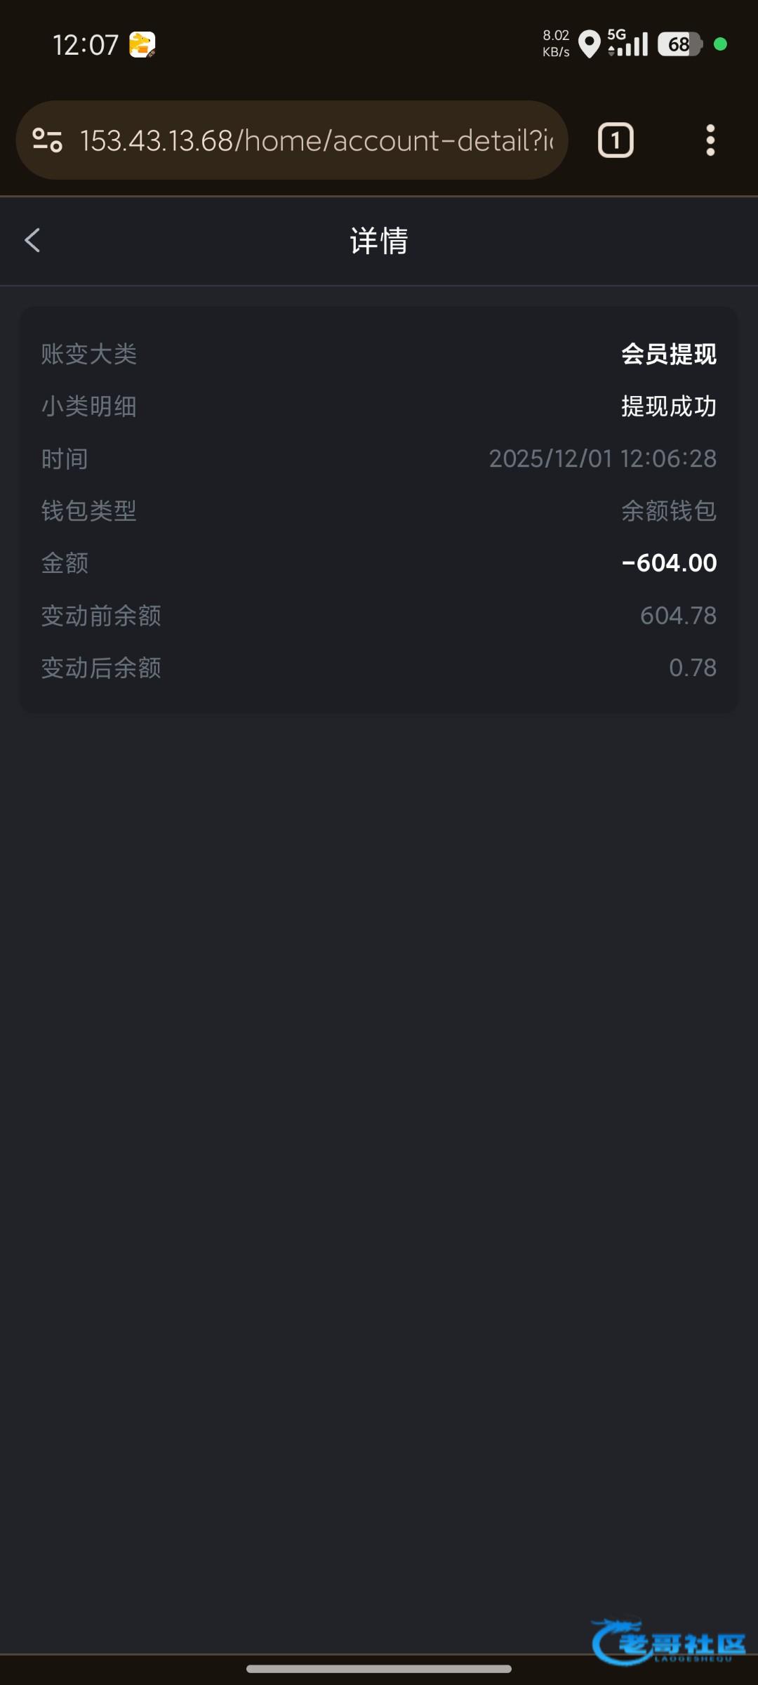Image resolution: width=758 pixels, height=1685 pixels.
Task: Tap the location pin status icon
Action: pyautogui.click(x=589, y=44)
